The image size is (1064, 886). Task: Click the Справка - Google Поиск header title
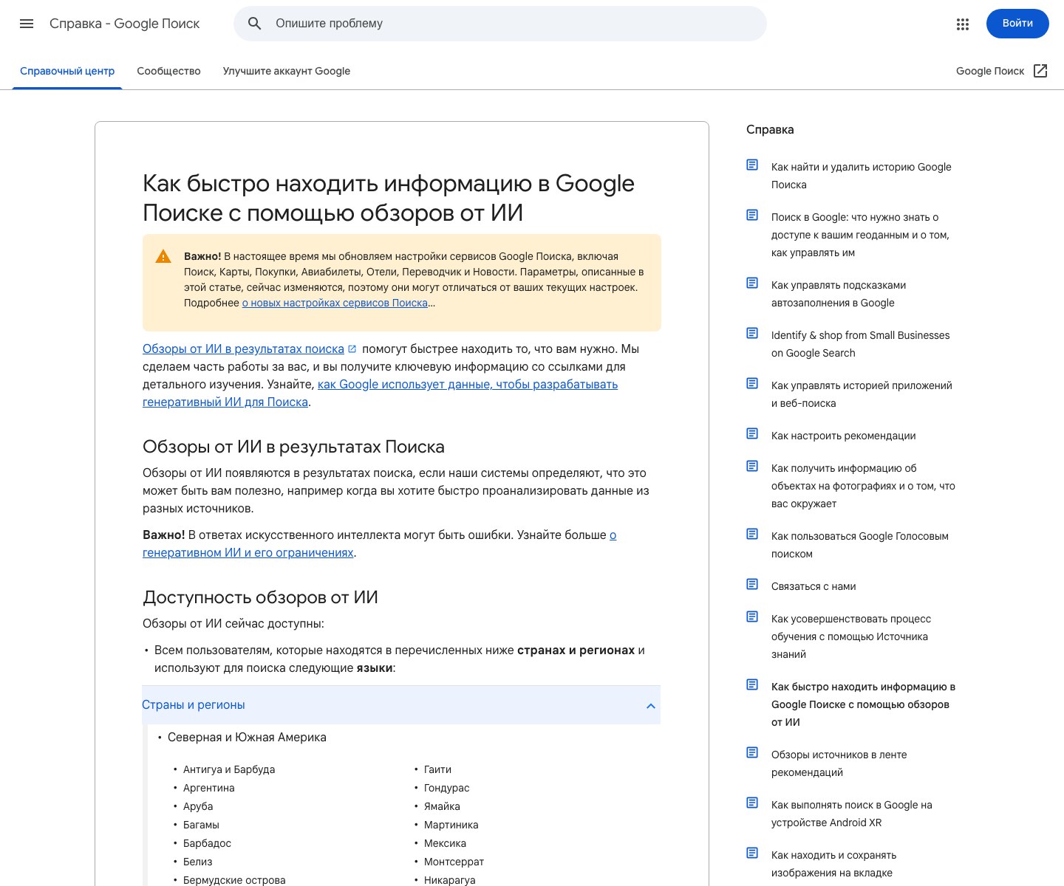click(125, 24)
